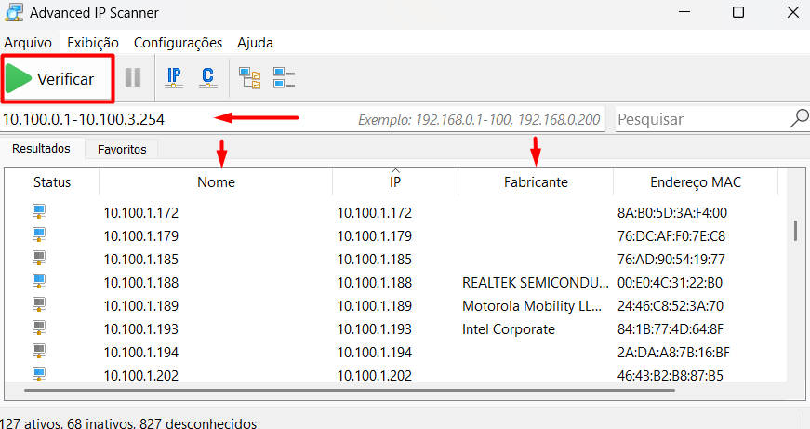Open the Exibição menu
The image size is (810, 429).
[93, 43]
